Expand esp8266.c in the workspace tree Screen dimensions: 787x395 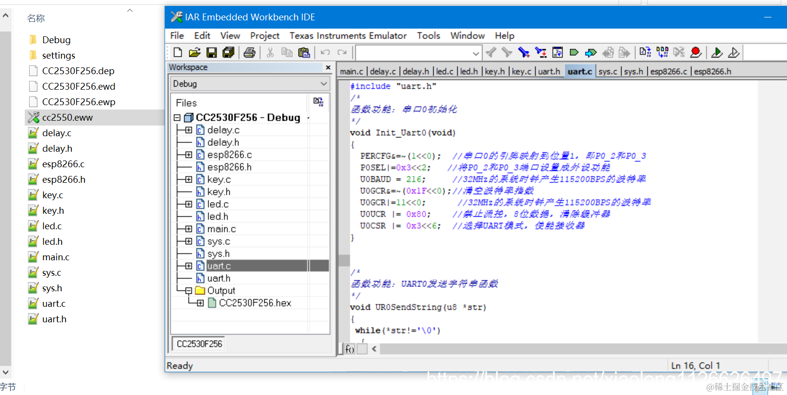pyautogui.click(x=188, y=155)
